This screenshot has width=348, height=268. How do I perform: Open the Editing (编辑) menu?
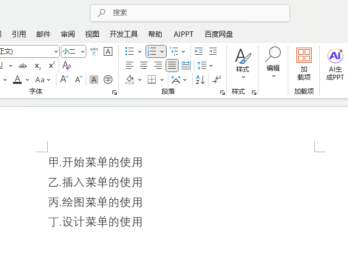tap(273, 62)
